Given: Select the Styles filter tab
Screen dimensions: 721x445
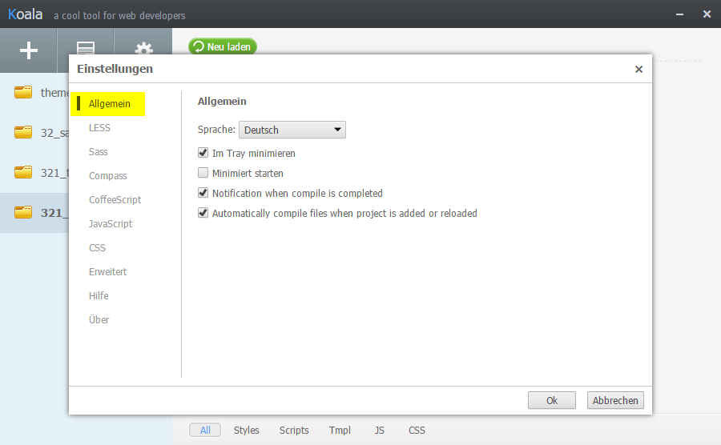Looking at the screenshot, I should 247,431.
